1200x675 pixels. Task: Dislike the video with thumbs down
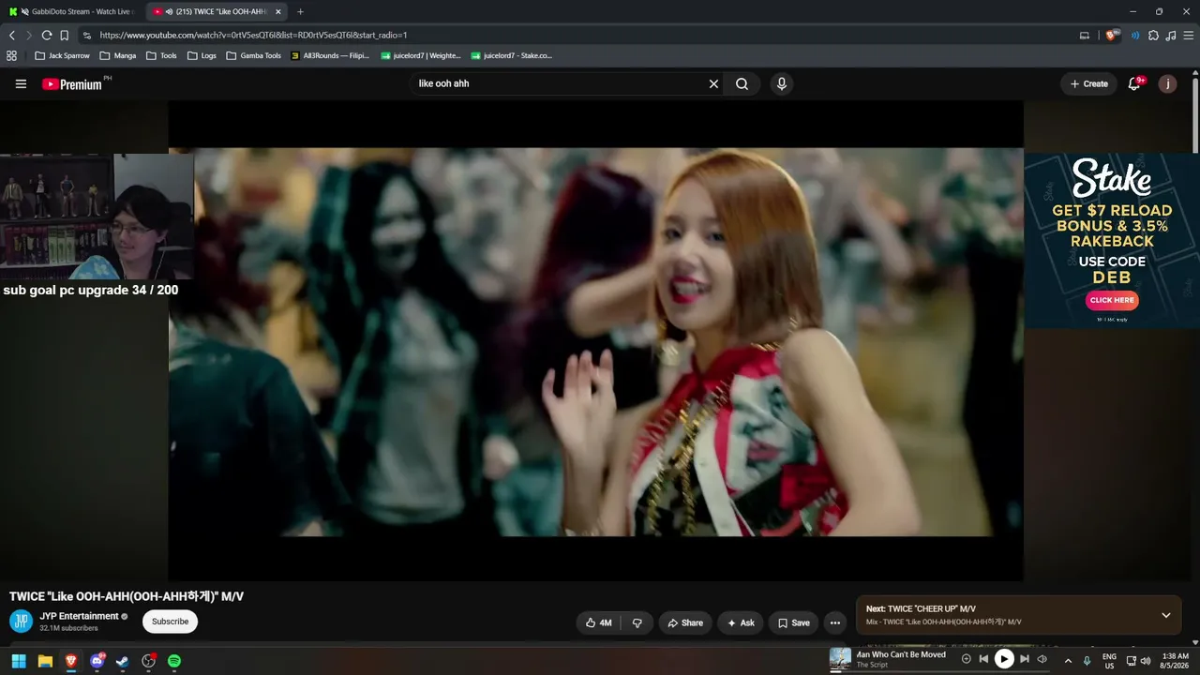(x=637, y=622)
